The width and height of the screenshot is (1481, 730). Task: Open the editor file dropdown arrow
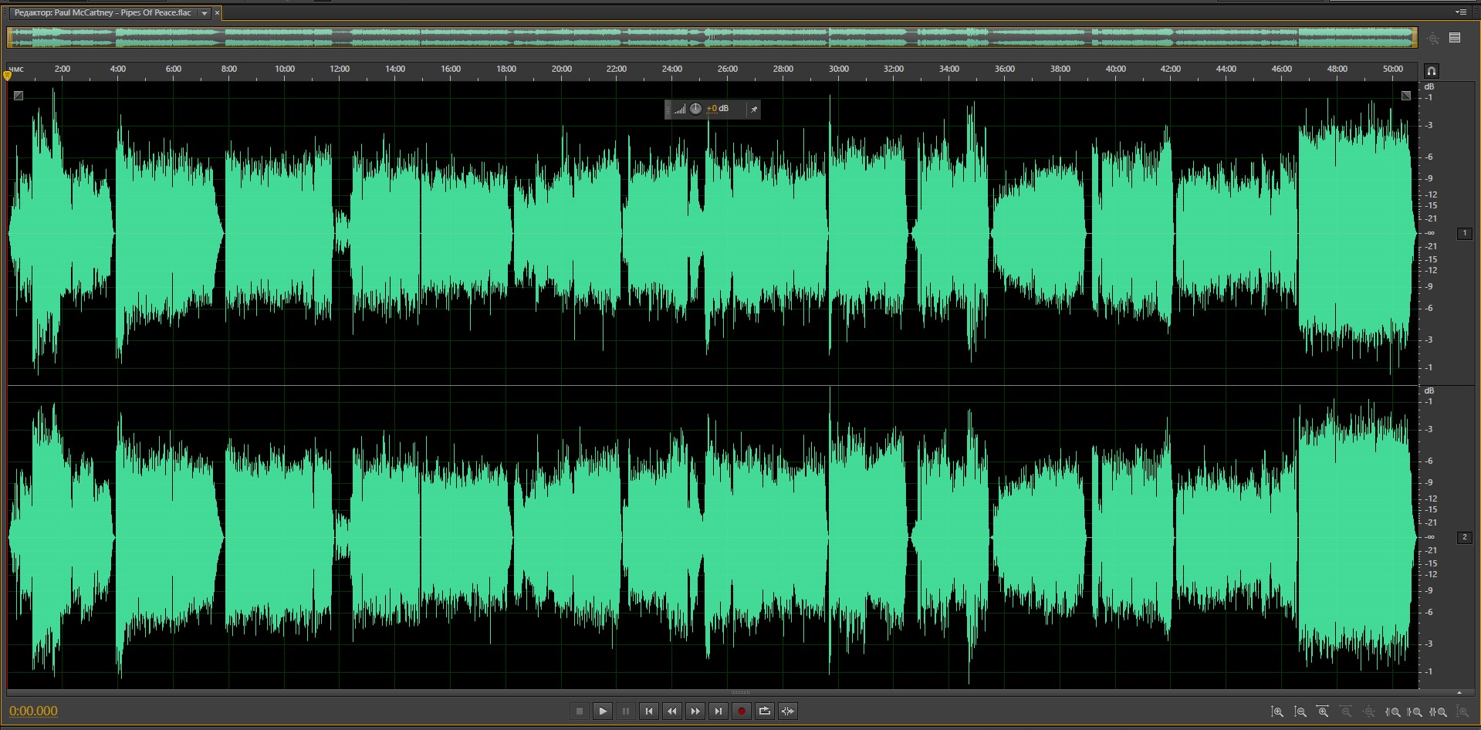tap(204, 13)
